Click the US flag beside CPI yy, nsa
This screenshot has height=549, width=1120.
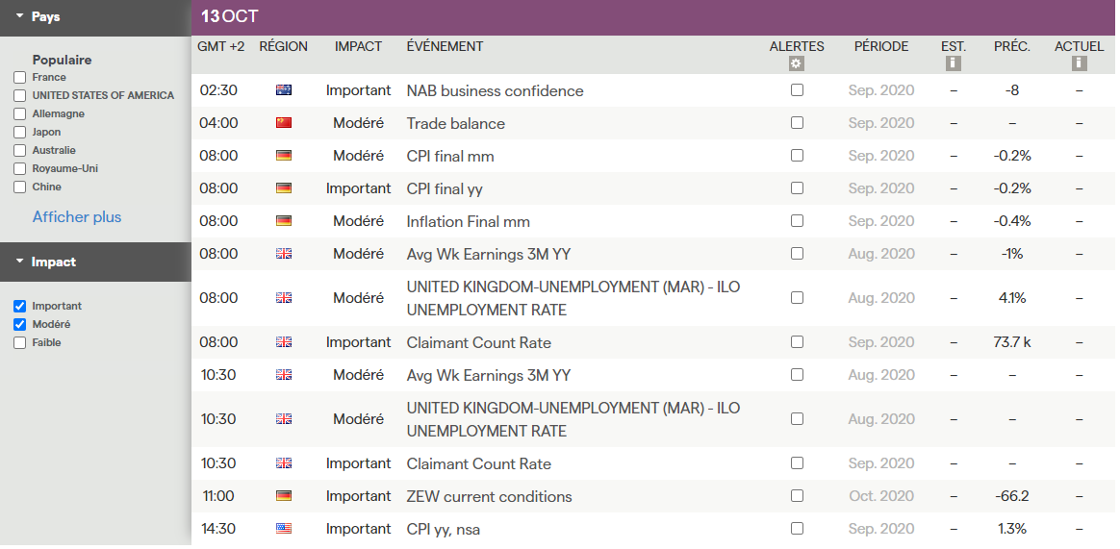tap(284, 529)
